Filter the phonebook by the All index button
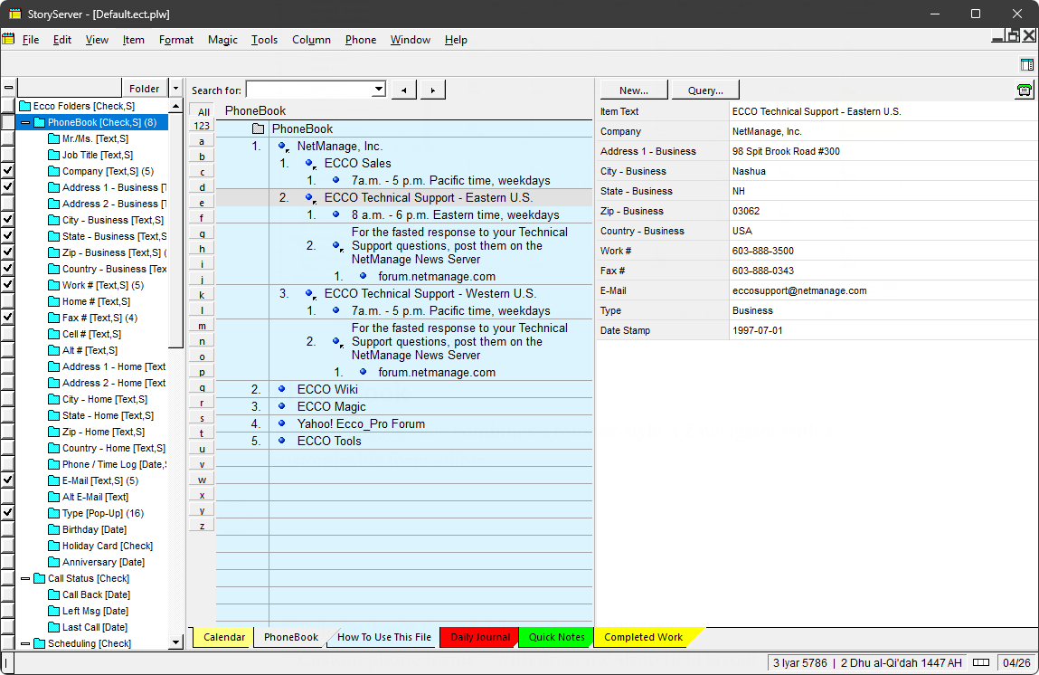Image resolution: width=1039 pixels, height=675 pixels. pyautogui.click(x=203, y=111)
